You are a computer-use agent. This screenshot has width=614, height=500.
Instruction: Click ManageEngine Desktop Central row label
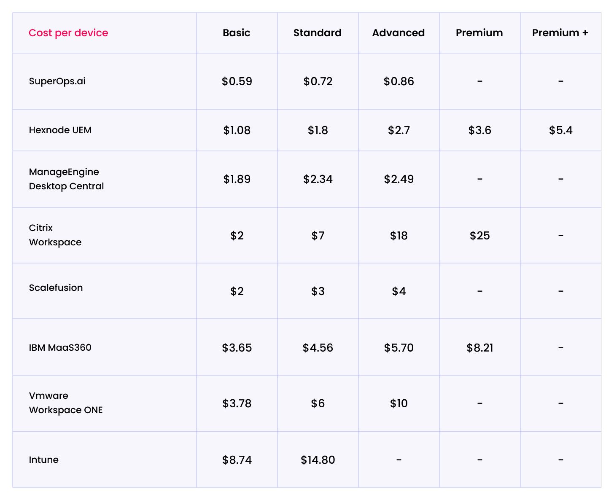point(66,179)
